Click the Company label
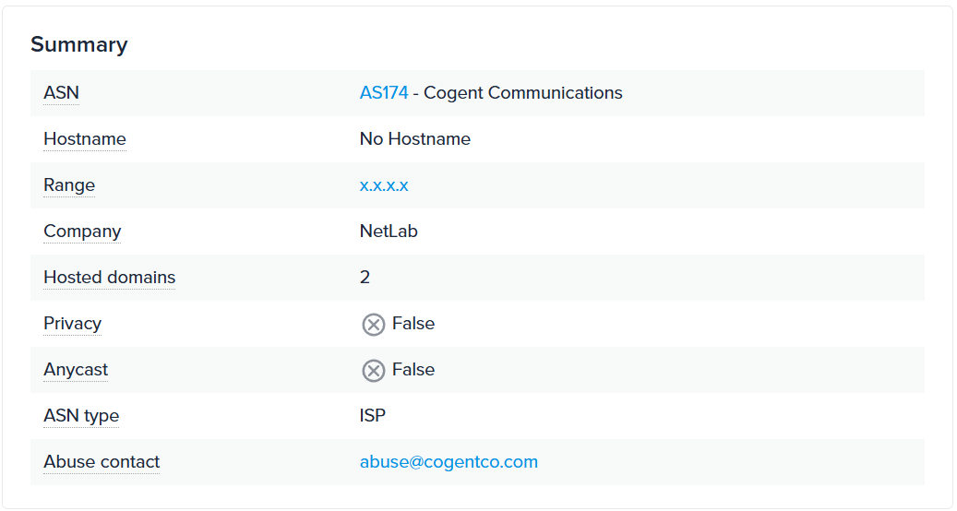Image resolution: width=957 pixels, height=511 pixels. (x=82, y=232)
